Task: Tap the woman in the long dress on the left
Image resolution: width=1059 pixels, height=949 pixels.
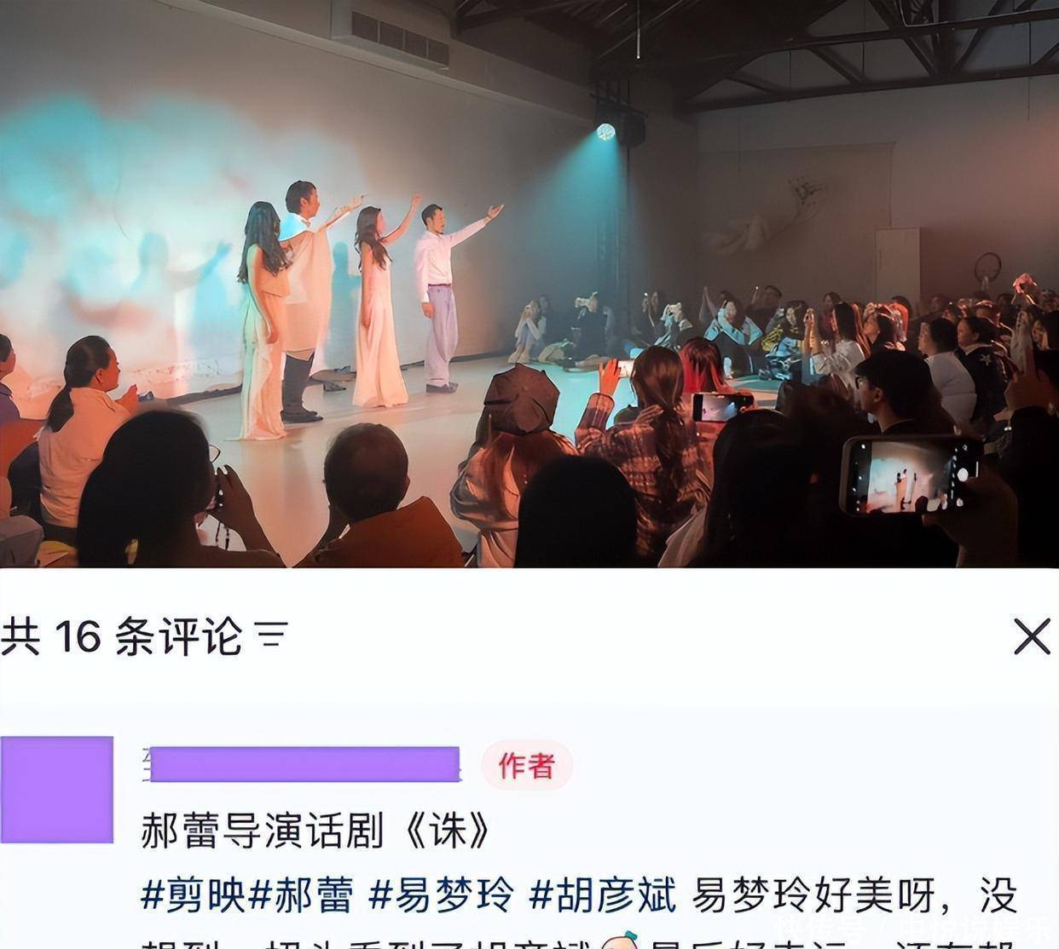Action: coord(263,322)
